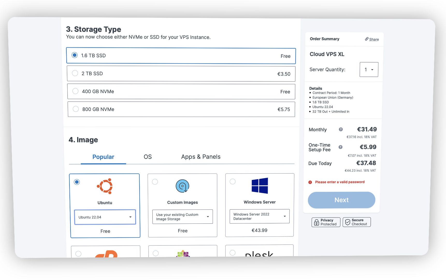The width and height of the screenshot is (446, 280).
Task: Open the Server Quantity dropdown
Action: 369,69
